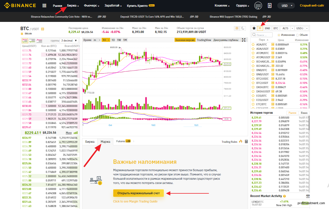This screenshot has width=329, height=209.
Task: Select the BNB market tab
Action: (x=267, y=28)
